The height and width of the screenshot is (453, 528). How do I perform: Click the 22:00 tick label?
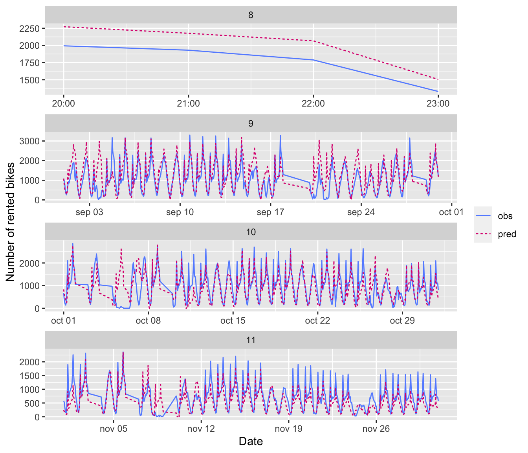click(313, 104)
